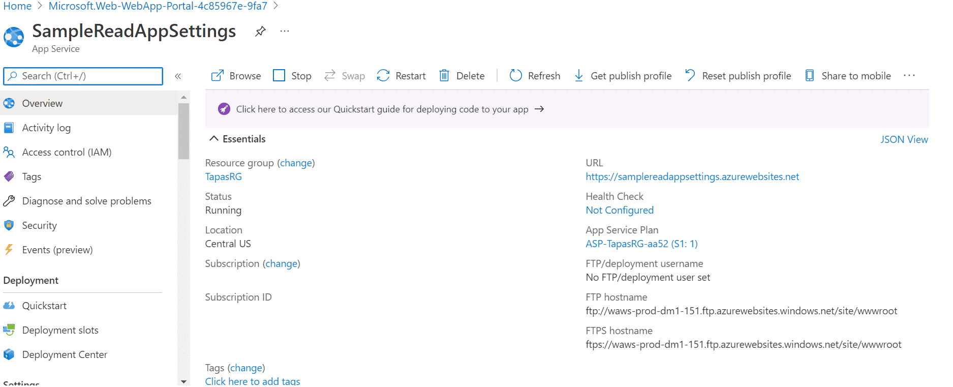Open Not Configured health check link
The height and width of the screenshot is (387, 953).
(x=620, y=210)
